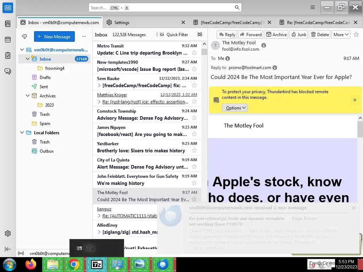Open the Sent folder
This screenshot has height=272, width=363.
coord(44,87)
